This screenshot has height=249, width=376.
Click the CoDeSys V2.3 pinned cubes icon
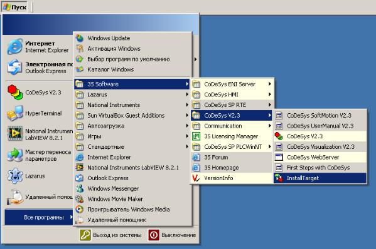(x=15, y=92)
